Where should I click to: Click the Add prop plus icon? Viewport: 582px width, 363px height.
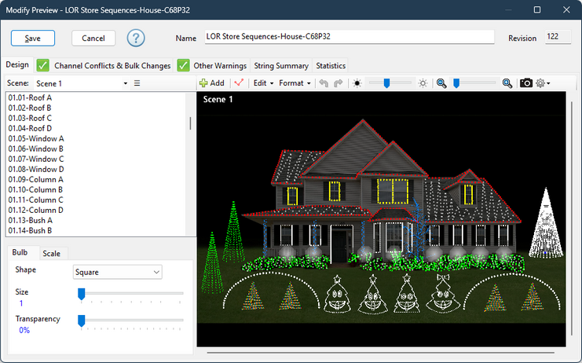click(203, 83)
